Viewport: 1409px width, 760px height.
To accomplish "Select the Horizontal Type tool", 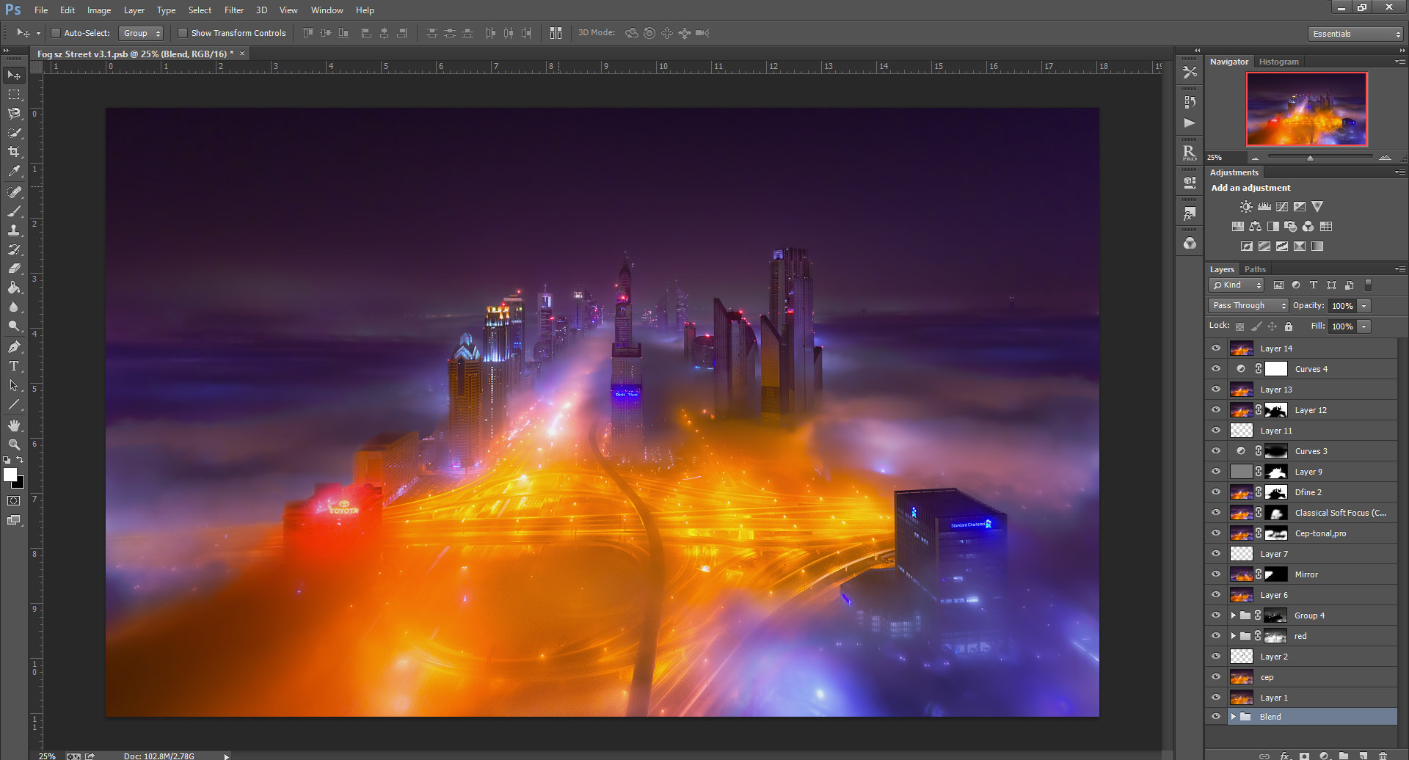I will coord(14,366).
